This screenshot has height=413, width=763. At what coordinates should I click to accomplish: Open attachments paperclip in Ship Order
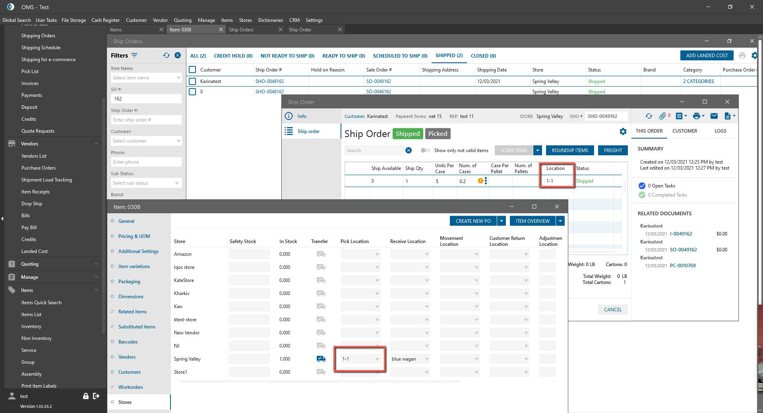(662, 116)
